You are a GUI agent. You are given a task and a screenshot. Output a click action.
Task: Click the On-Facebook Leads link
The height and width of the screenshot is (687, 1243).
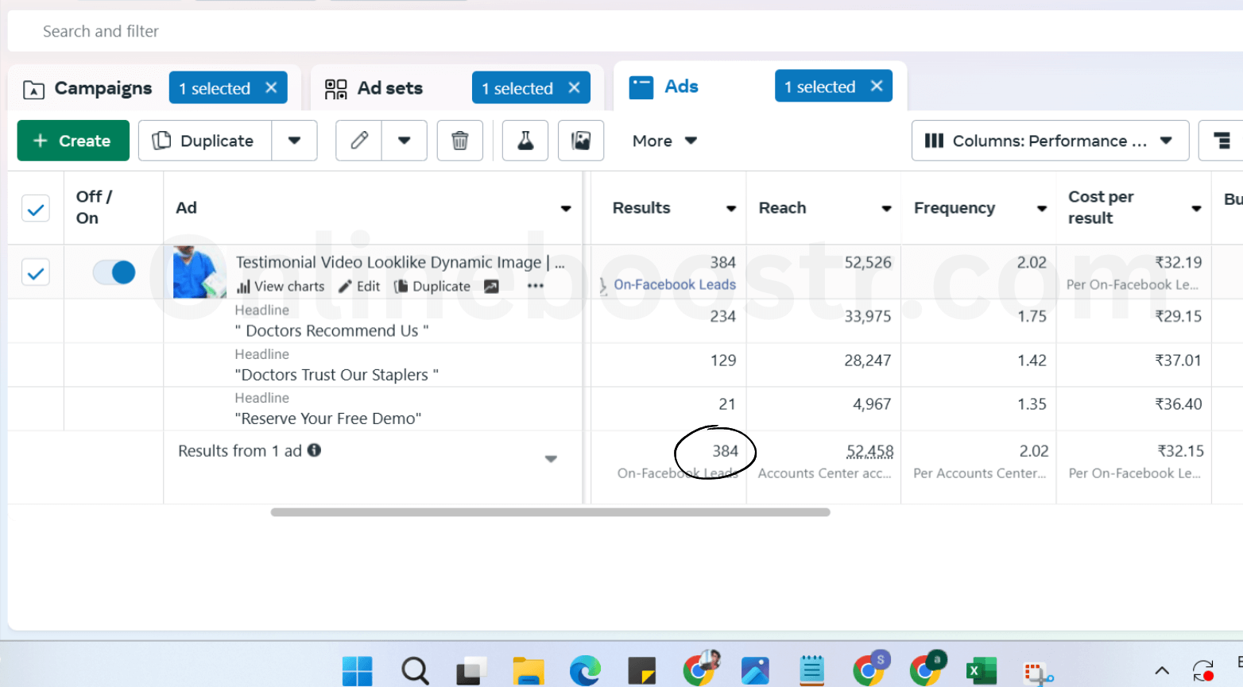point(674,284)
